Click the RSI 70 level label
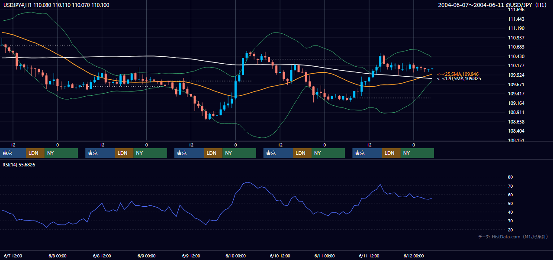Screen dimensions: 553x260 tap(510, 186)
